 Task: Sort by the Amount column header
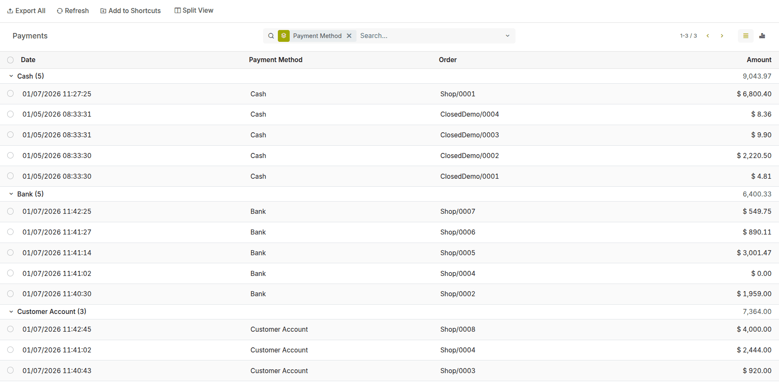coord(759,60)
